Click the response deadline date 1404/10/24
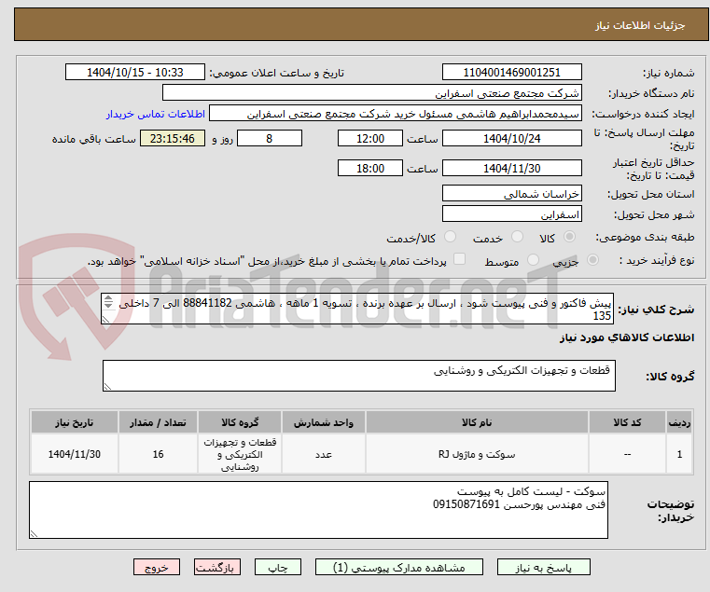 [x=511, y=139]
